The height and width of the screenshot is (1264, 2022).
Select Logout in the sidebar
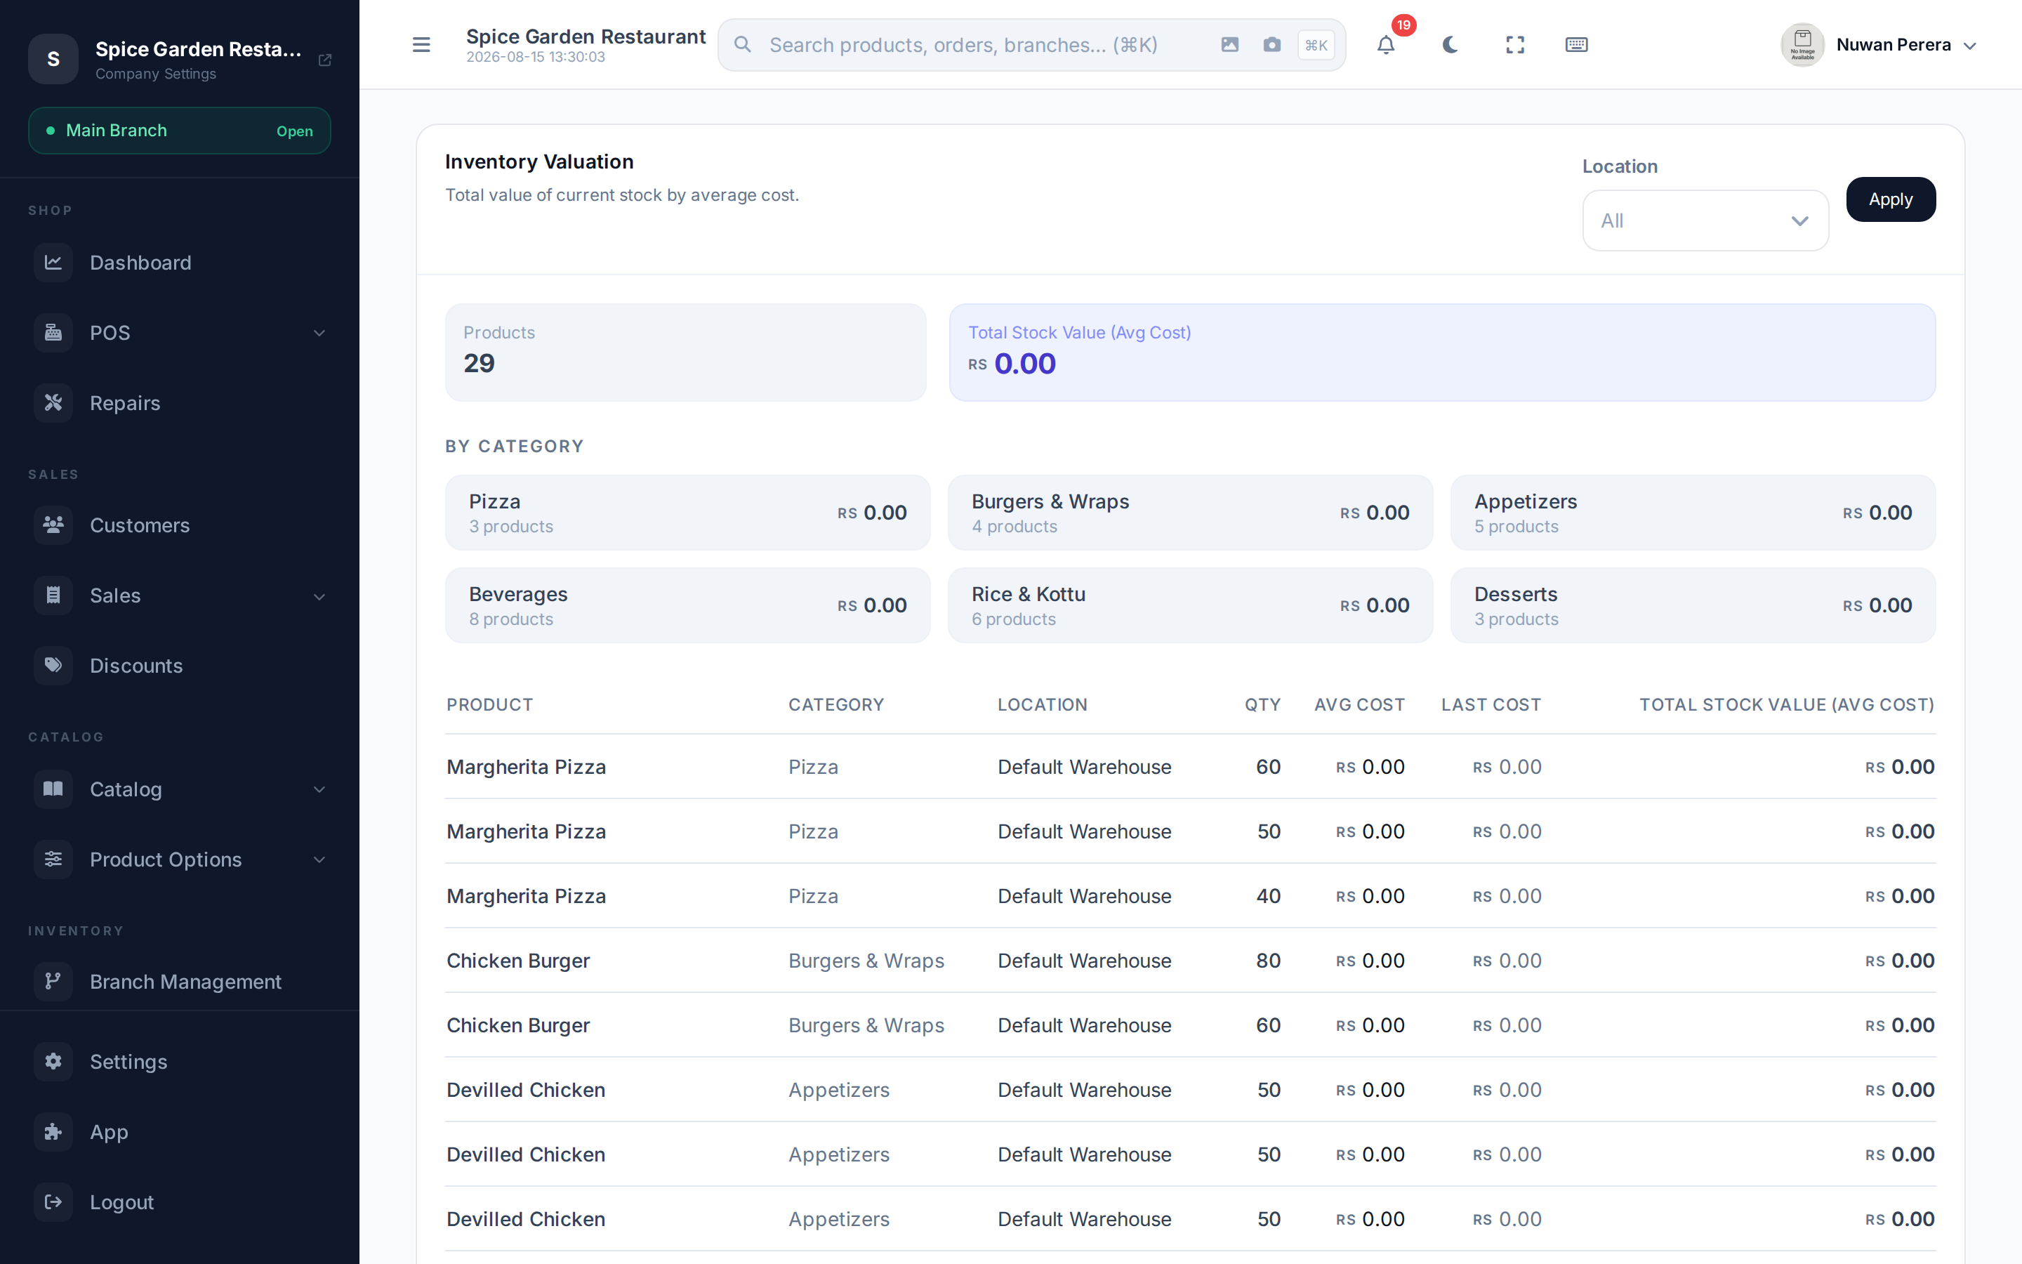[x=180, y=1202]
